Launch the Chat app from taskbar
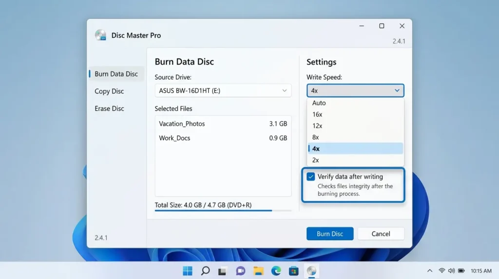 pyautogui.click(x=240, y=271)
